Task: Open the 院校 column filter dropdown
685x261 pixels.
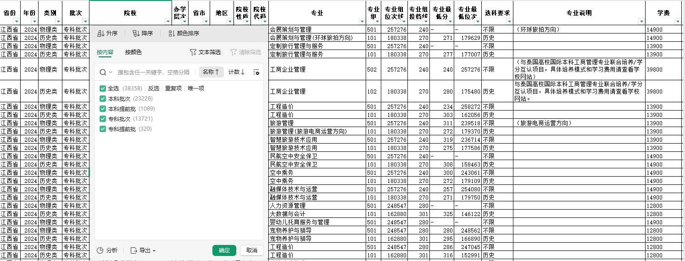Action: coord(167,22)
